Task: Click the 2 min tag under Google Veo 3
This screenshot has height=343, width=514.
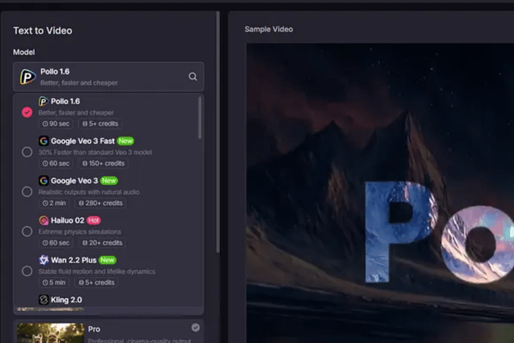Action: [x=54, y=203]
